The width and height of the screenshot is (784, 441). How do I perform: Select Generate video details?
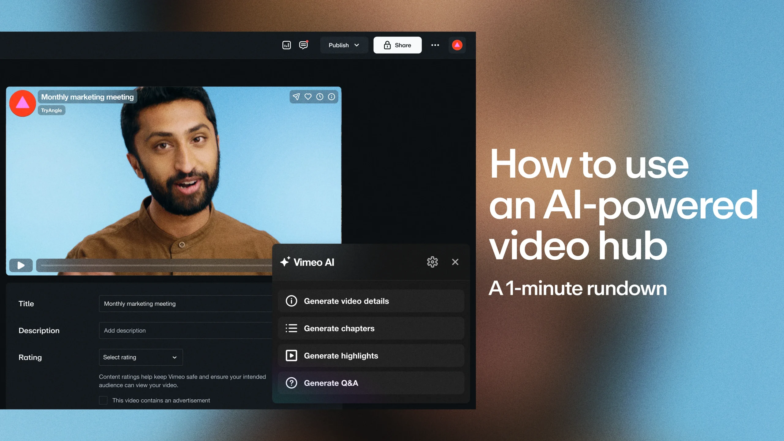(371, 301)
